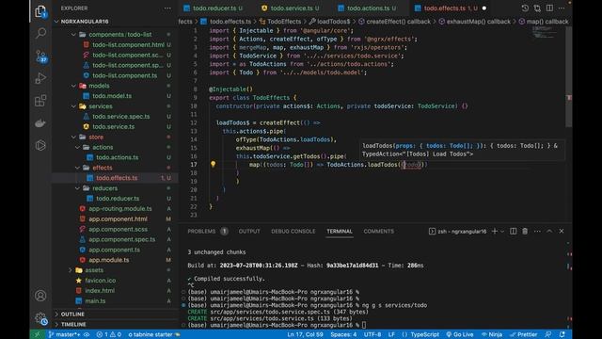Open the Manage gear icon
The width and height of the screenshot is (602, 339).
pos(40,318)
